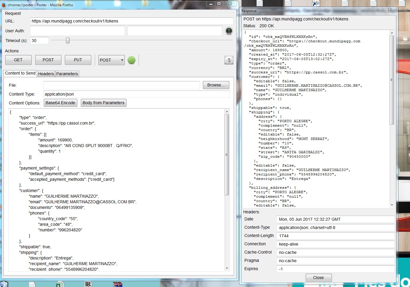Click the Pragma value no-cache
Image resolution: width=410 pixels, height=287 pixels.
(x=335, y=261)
